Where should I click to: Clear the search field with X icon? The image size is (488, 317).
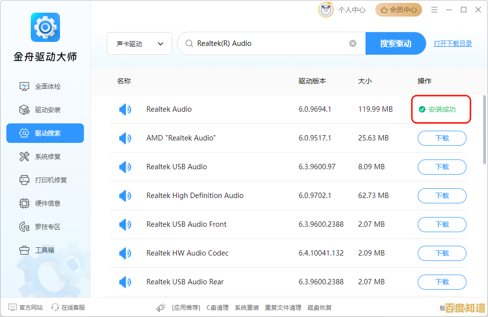(353, 43)
